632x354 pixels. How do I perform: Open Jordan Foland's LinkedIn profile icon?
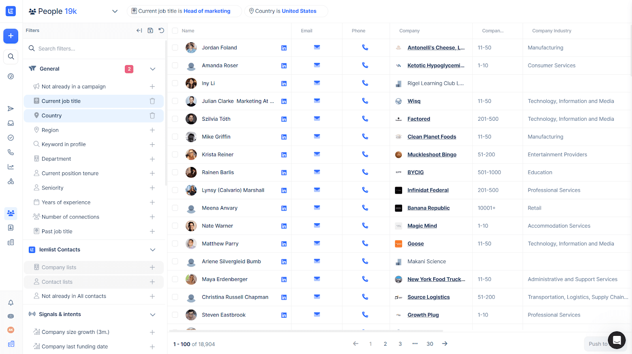pos(284,48)
